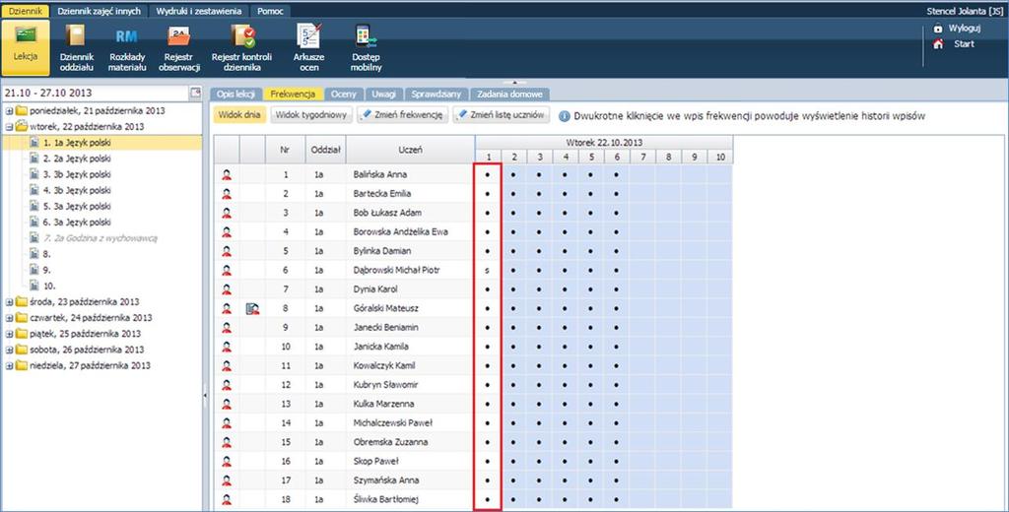
Task: Open Zadania domowe tab
Action: tap(509, 94)
